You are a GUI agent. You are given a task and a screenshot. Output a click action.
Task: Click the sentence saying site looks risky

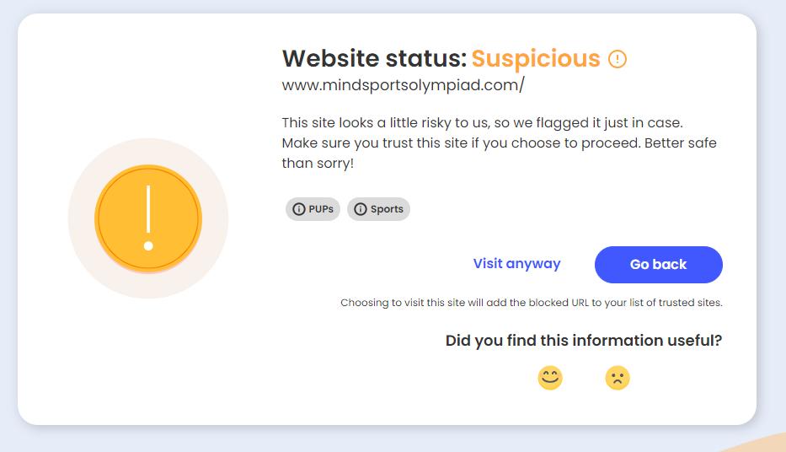pos(482,123)
